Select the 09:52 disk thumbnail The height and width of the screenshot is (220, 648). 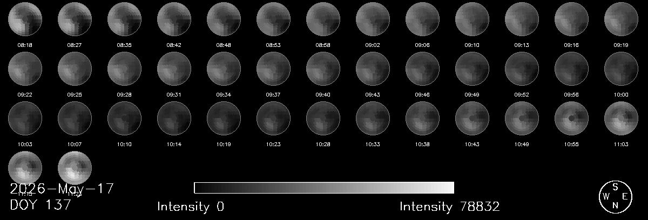pyautogui.click(x=522, y=68)
